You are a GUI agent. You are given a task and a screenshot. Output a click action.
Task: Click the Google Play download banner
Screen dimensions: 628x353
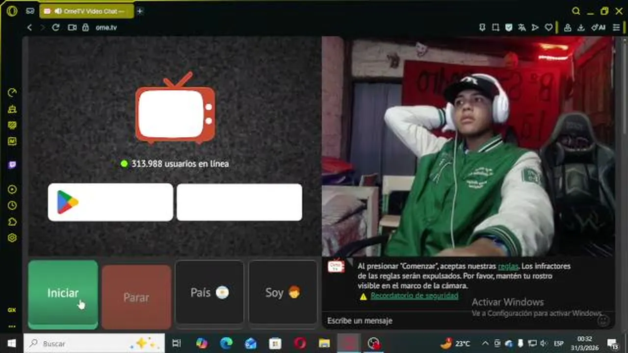pos(110,202)
